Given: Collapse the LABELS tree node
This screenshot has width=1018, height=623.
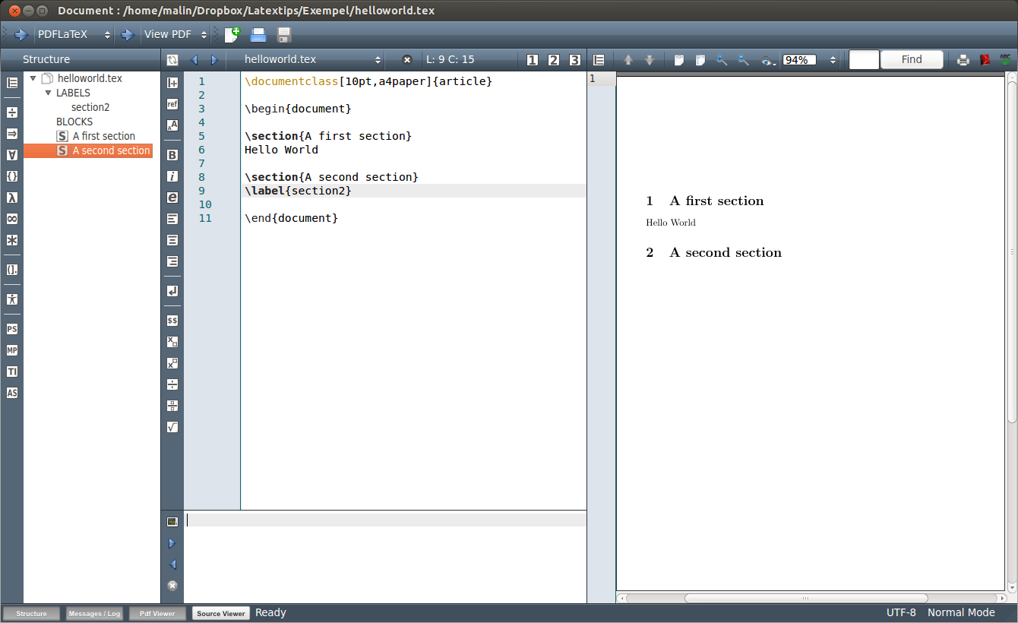Looking at the screenshot, I should 48,93.
